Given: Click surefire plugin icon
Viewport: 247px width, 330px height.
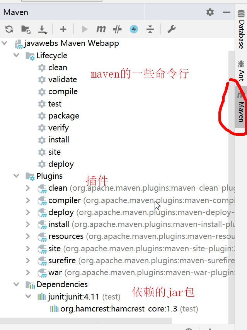Looking at the screenshot, I should tap(42, 261).
